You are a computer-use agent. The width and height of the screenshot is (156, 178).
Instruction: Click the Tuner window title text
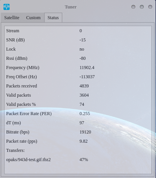tap(71, 7)
